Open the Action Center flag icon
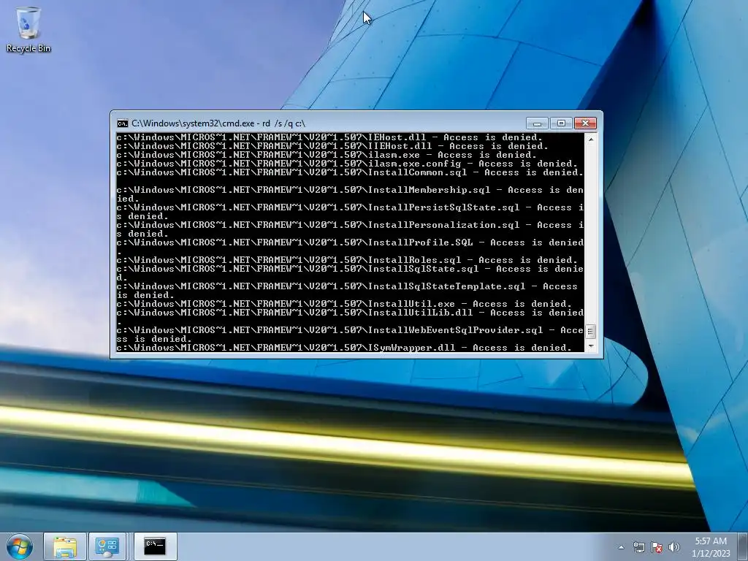The height and width of the screenshot is (561, 748). (x=657, y=547)
